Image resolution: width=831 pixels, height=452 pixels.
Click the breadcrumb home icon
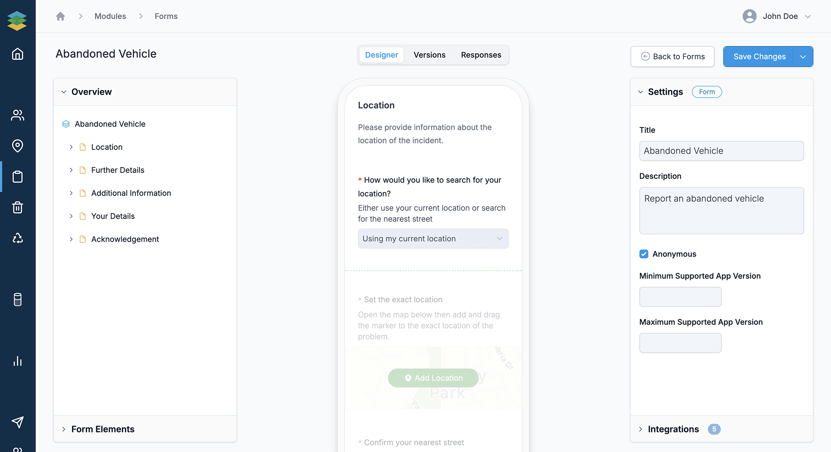[60, 16]
